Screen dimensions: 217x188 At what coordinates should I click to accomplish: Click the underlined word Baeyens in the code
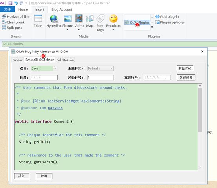[55, 108]
